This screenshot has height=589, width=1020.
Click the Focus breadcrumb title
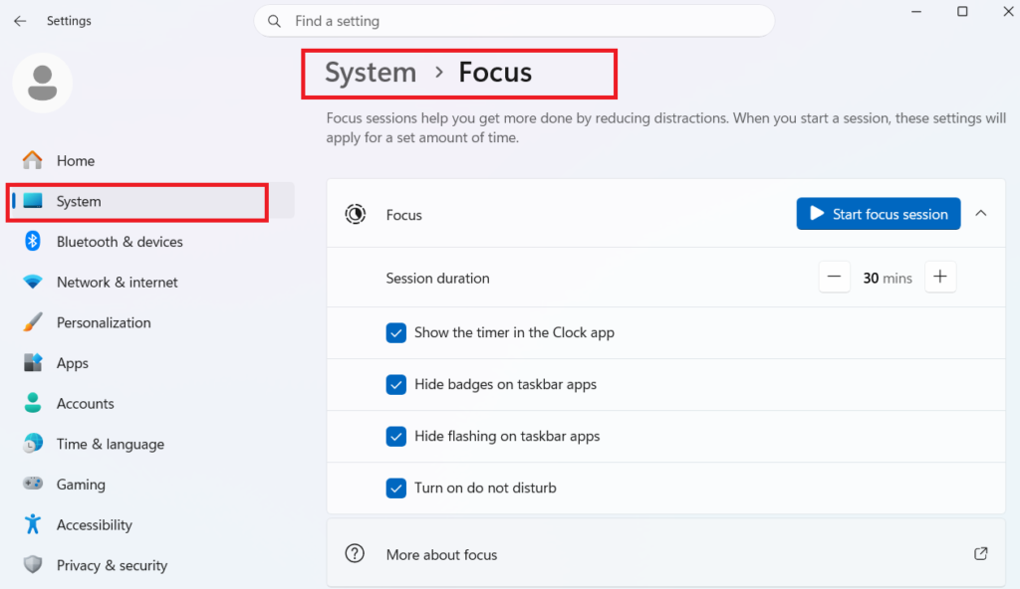coord(495,73)
